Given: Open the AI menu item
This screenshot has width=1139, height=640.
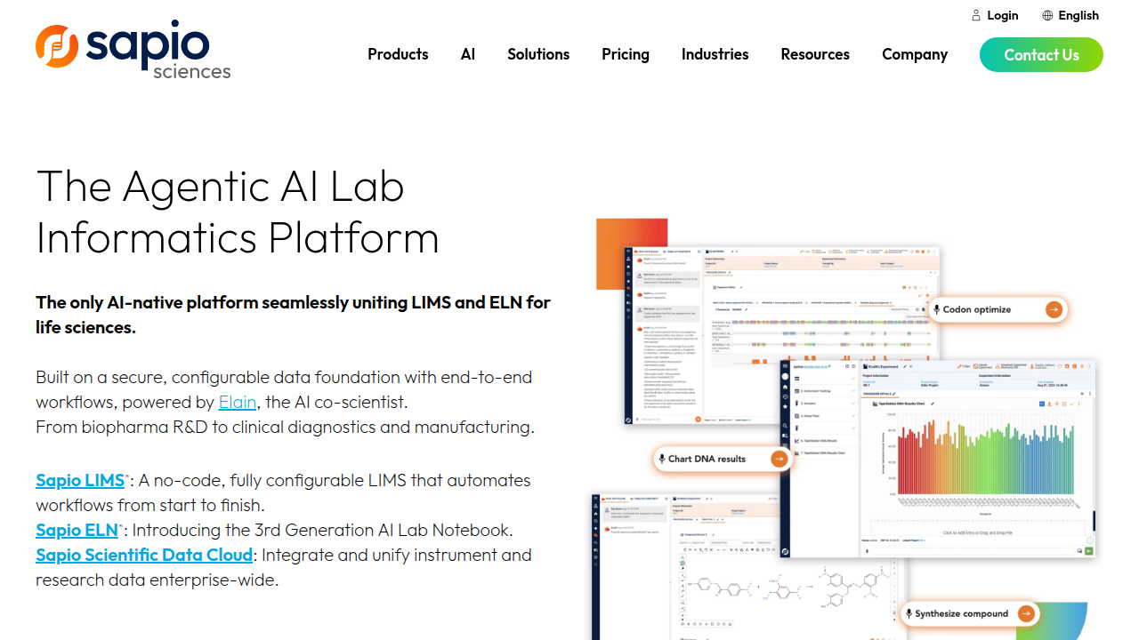Looking at the screenshot, I should pos(468,54).
